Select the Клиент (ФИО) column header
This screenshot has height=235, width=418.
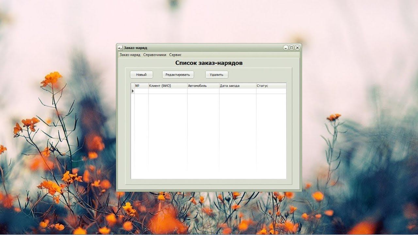click(x=168, y=86)
